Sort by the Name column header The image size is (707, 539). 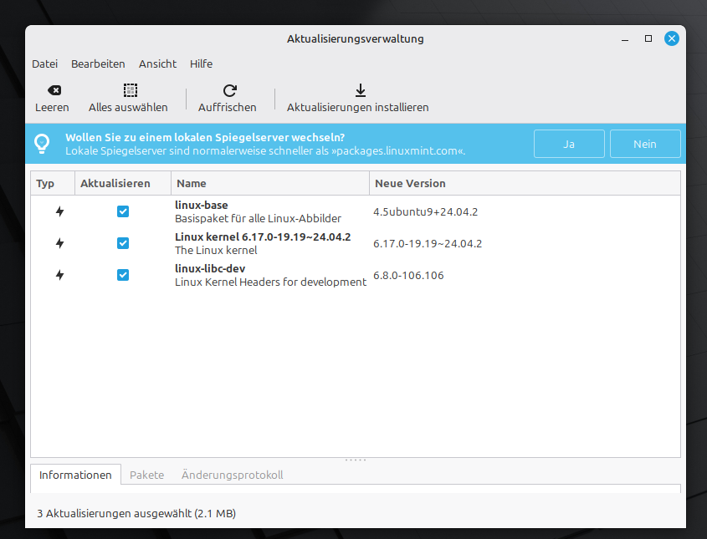[270, 183]
